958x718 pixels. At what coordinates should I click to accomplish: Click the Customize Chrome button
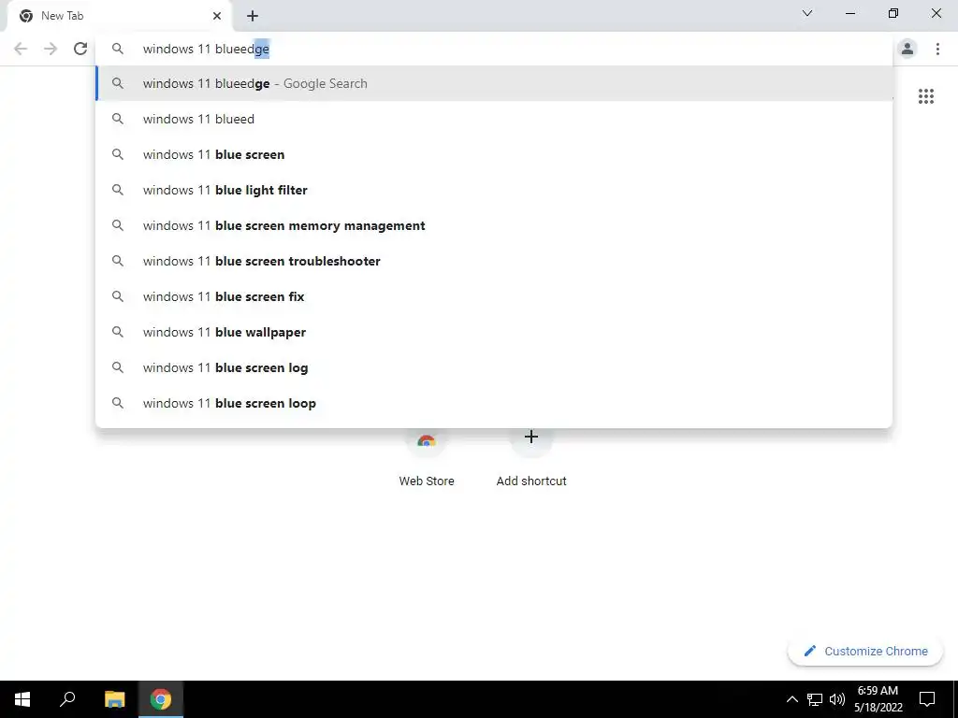click(x=865, y=651)
